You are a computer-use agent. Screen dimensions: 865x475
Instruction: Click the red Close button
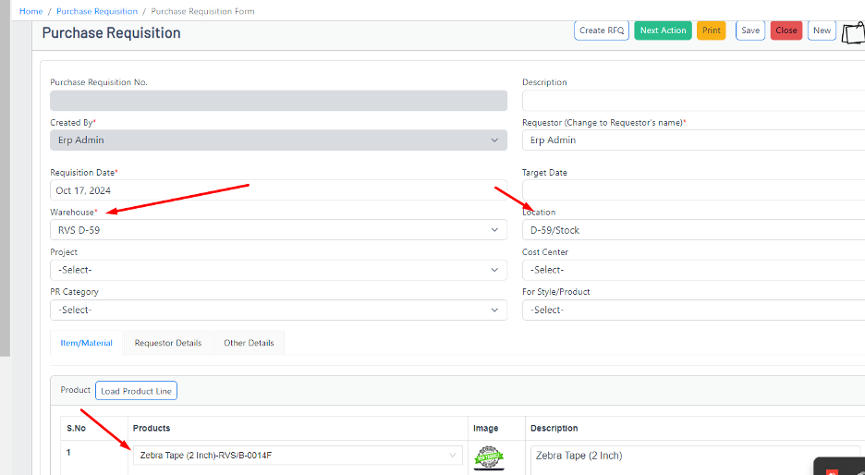[786, 30]
